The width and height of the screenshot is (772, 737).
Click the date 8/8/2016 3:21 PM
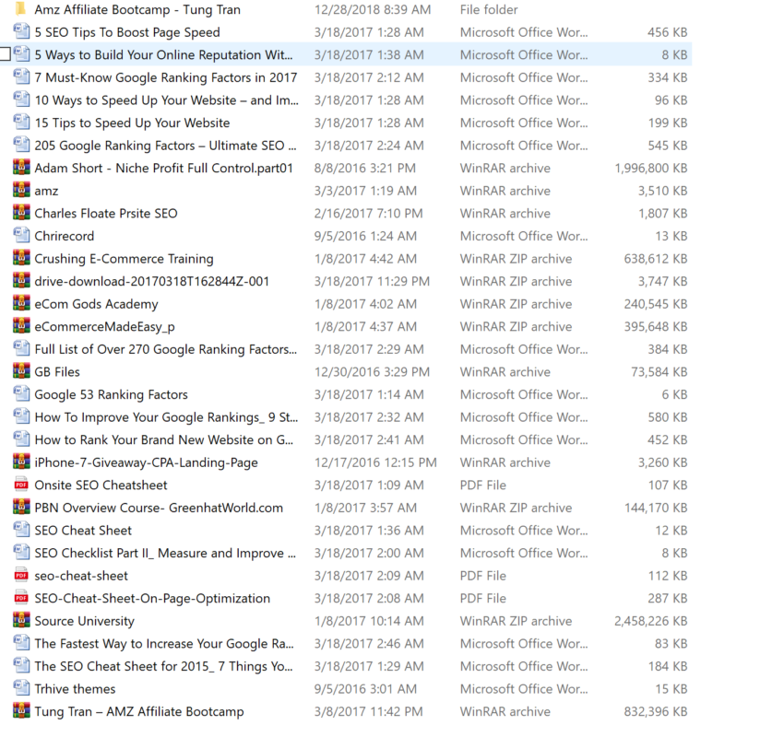tap(365, 168)
